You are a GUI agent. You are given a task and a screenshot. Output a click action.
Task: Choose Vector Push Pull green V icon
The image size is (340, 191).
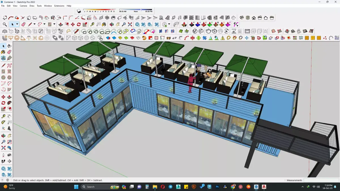point(210,25)
